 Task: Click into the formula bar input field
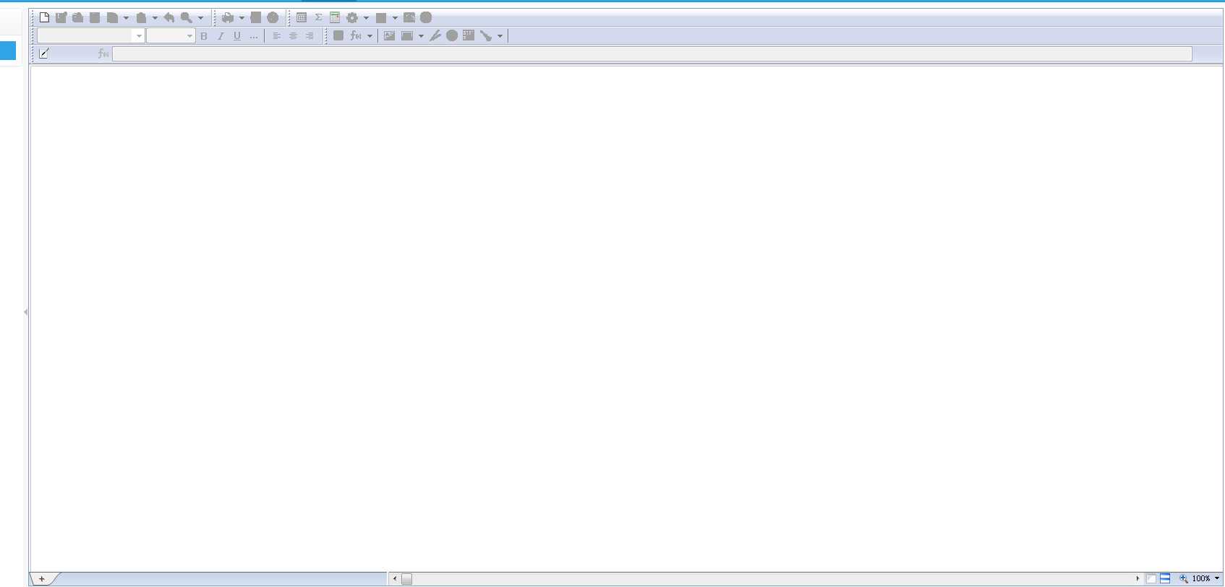coord(652,54)
